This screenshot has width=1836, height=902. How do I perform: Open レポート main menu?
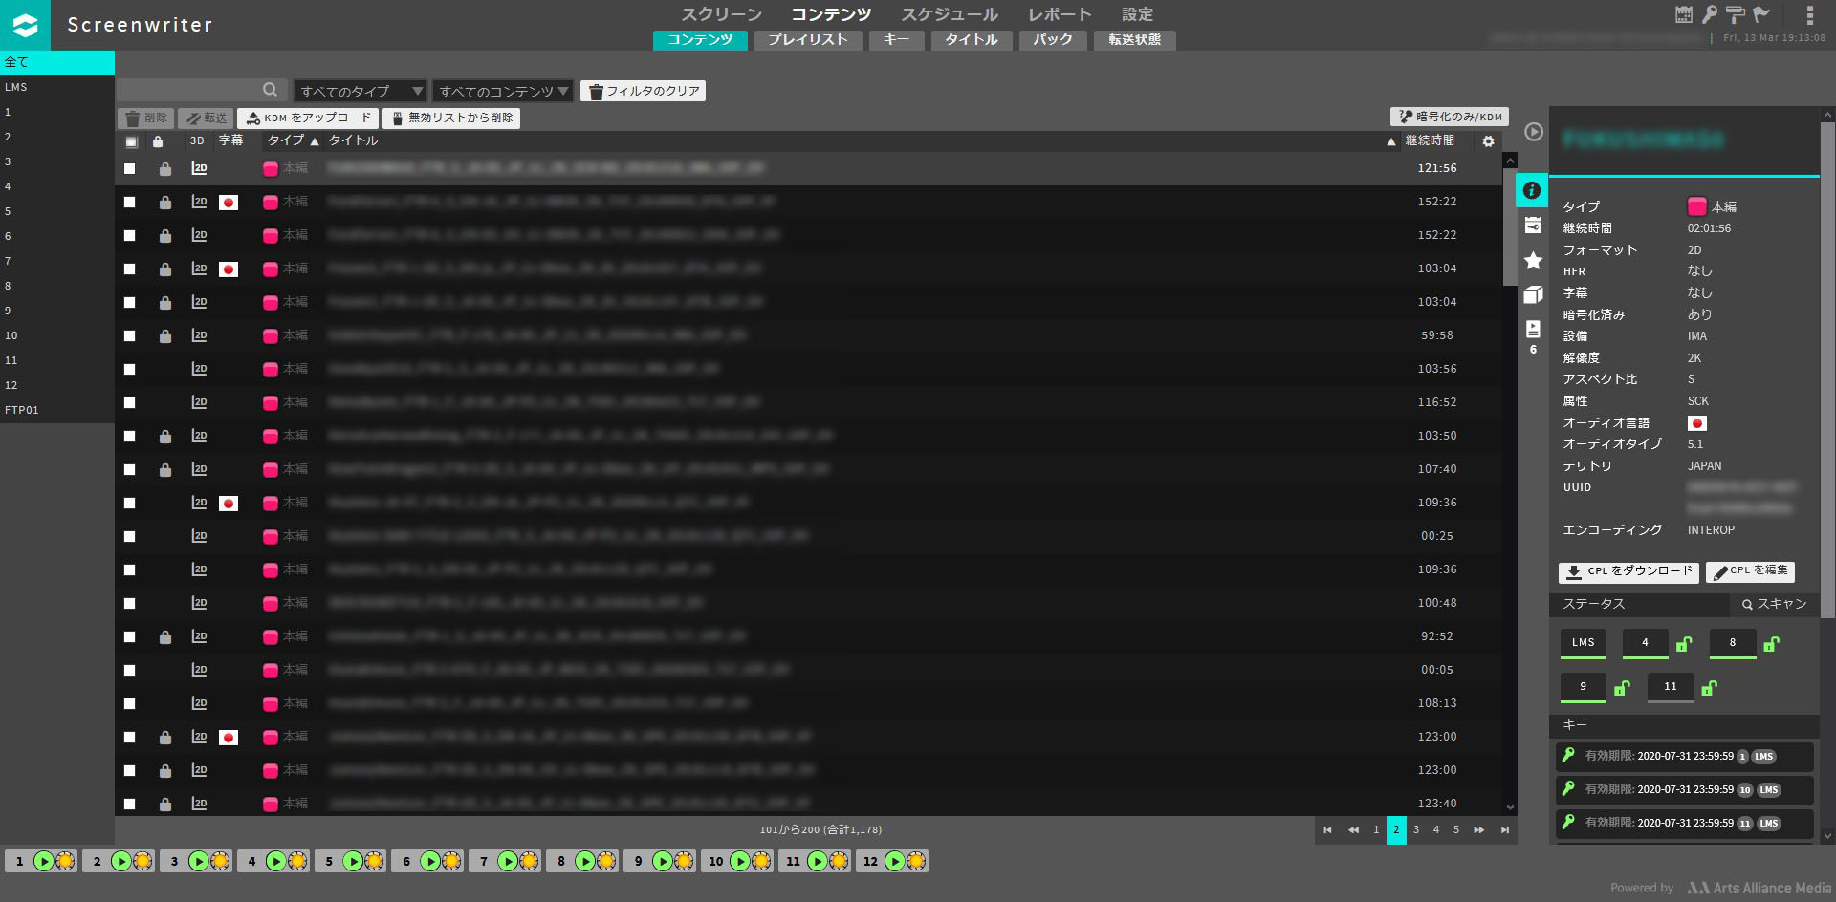click(1060, 14)
